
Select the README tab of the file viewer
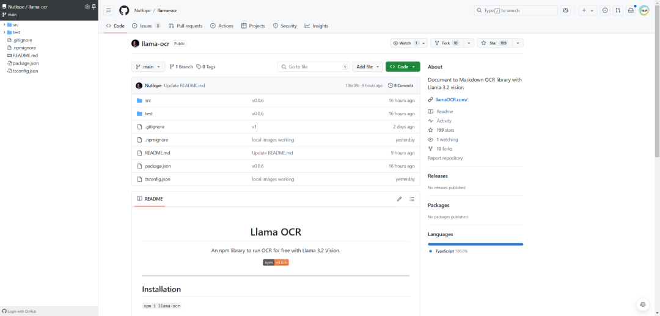[x=150, y=199]
